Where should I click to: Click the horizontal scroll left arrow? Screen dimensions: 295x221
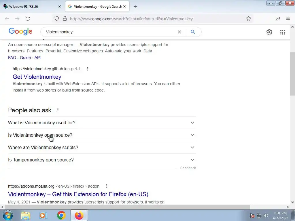pos(2,207)
